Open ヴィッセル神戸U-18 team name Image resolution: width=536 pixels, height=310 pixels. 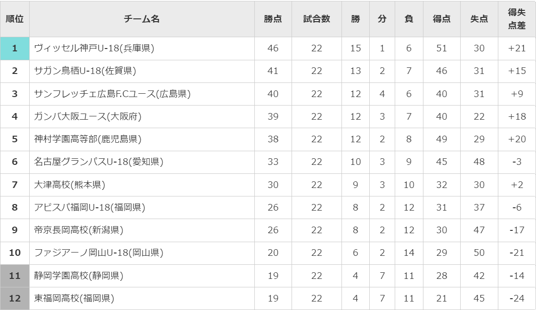[x=94, y=48]
